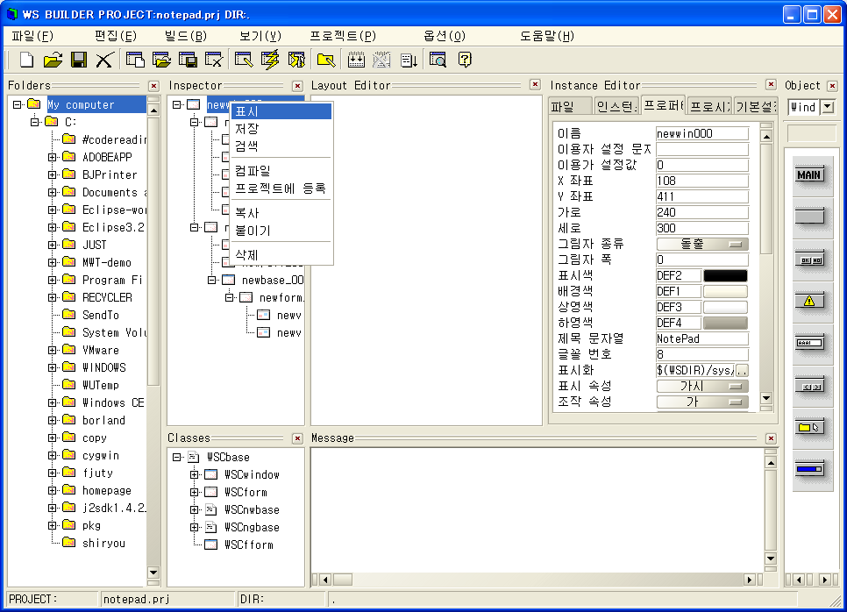Click the 이름 field containing newwin000
Image resolution: width=847 pixels, height=612 pixels.
[702, 133]
